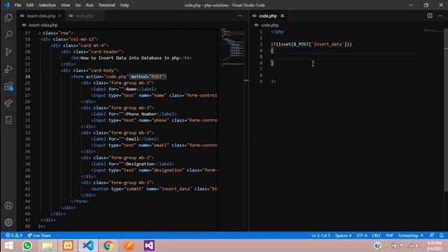Change indentation via Spaces: 4
448x252 pixels.
click(343, 235)
